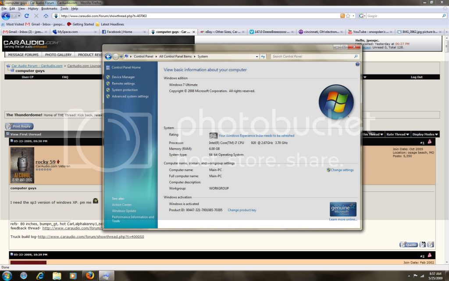The image size is (449, 281).
Task: Click Control Panel back arrow
Action: [108, 57]
